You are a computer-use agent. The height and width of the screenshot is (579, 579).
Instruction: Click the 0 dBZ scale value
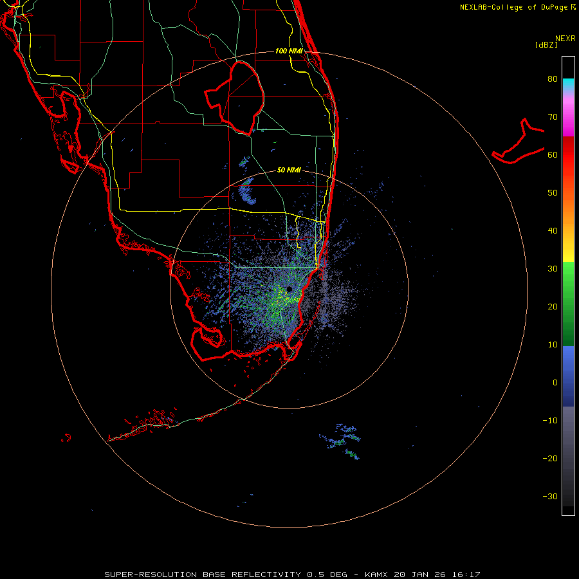(x=555, y=383)
